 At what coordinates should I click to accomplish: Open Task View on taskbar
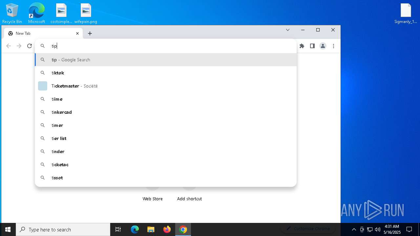(x=118, y=229)
